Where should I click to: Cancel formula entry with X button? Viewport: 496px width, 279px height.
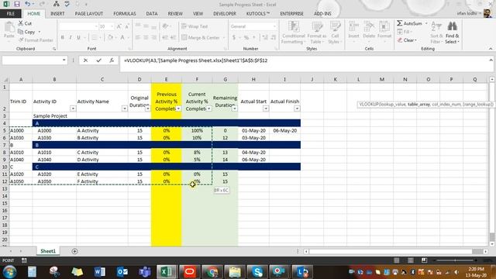[85, 60]
